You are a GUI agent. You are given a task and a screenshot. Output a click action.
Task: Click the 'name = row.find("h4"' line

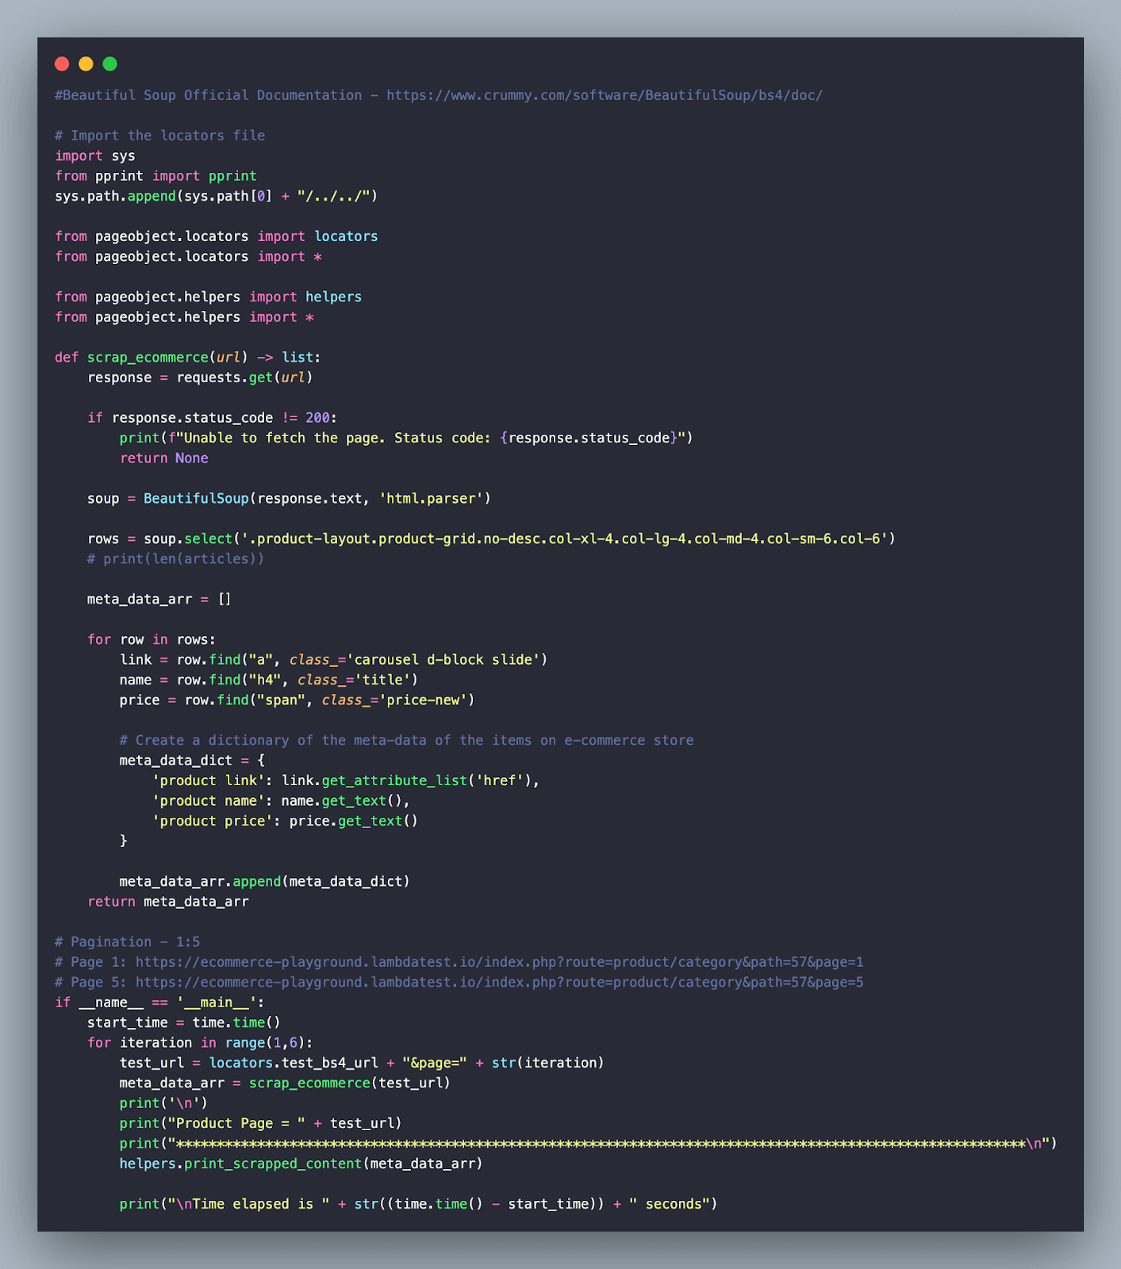click(x=269, y=680)
